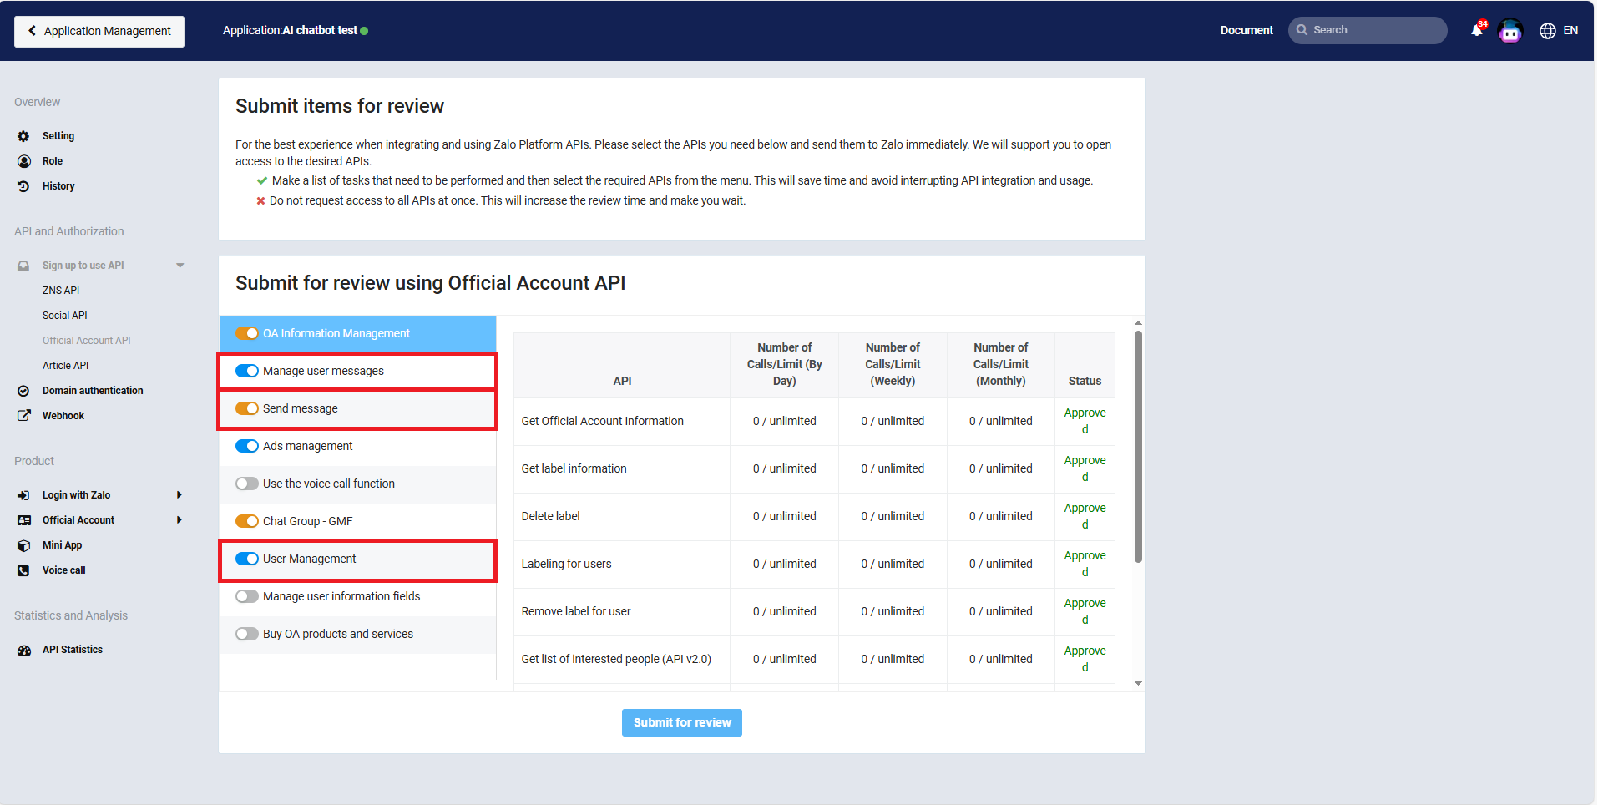
Task: Select the User Management tab
Action: (309, 559)
